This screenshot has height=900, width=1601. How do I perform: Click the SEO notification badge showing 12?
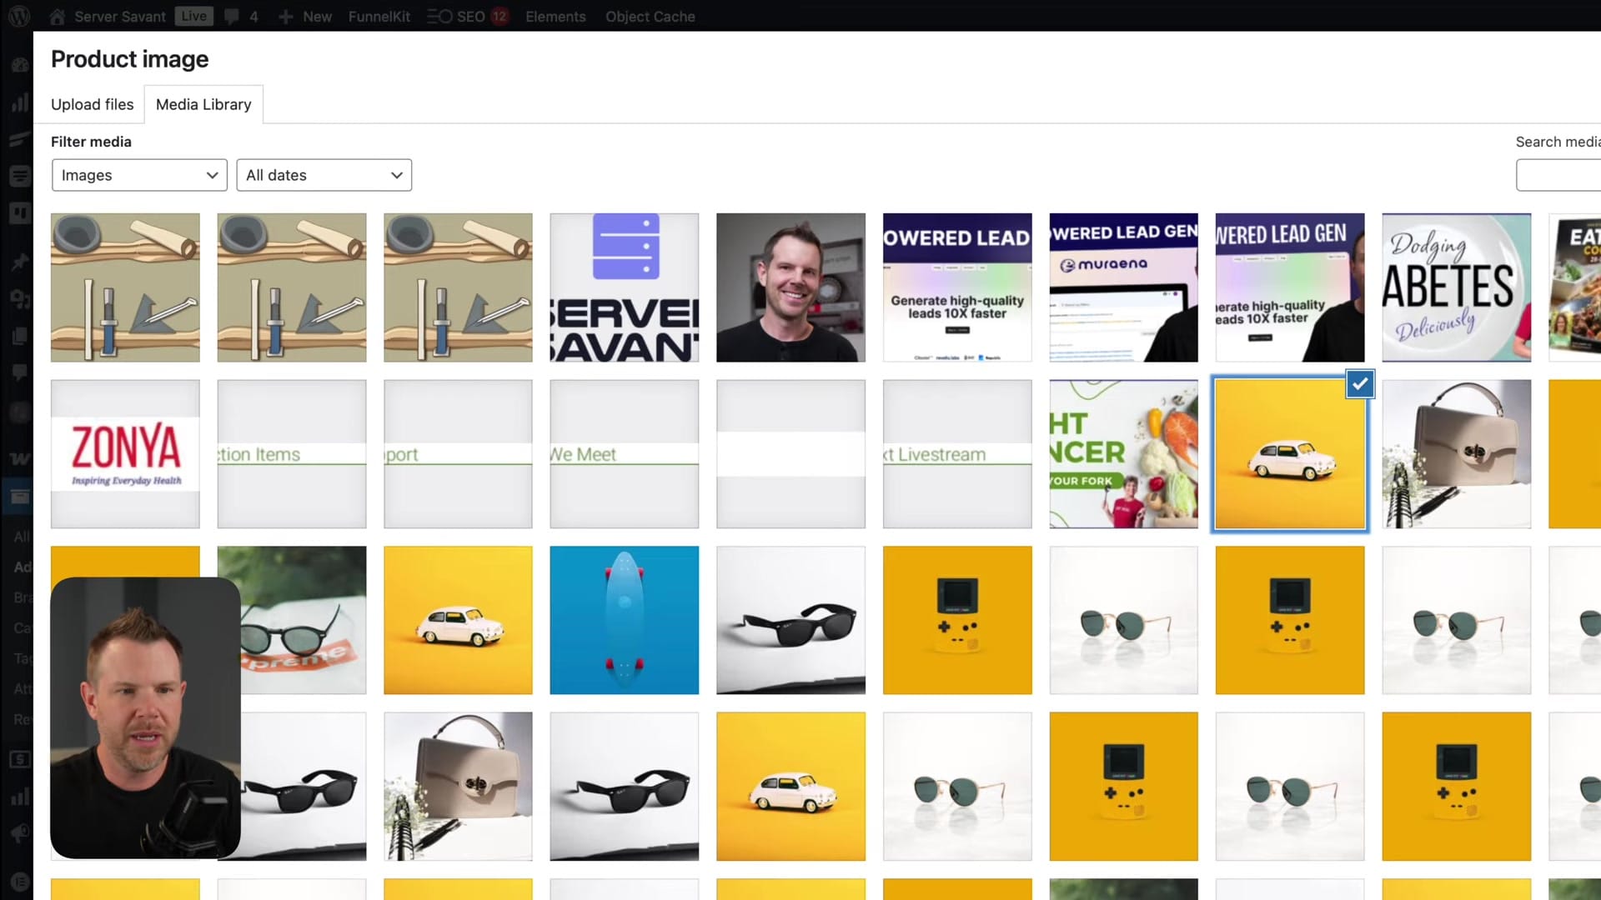click(x=499, y=16)
